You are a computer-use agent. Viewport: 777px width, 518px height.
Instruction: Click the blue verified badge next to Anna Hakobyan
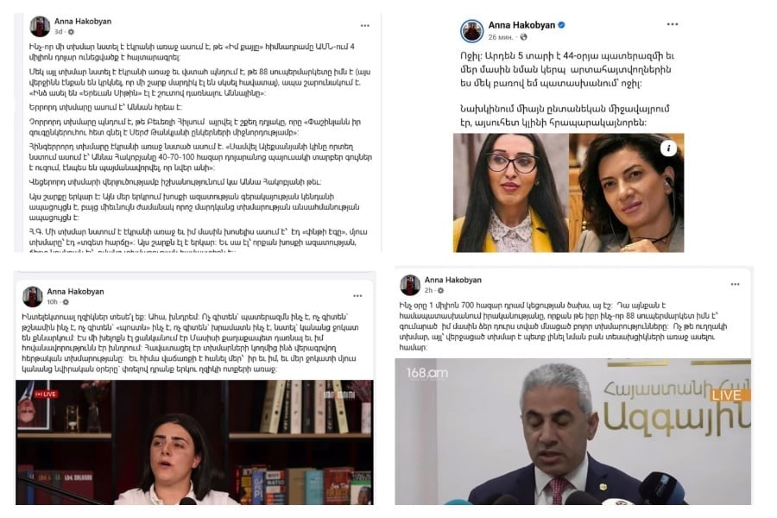pyautogui.click(x=561, y=25)
